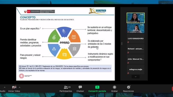This screenshot has height=97, width=173.
Task: Click the John Manuel participant tile
Action: 136,59
